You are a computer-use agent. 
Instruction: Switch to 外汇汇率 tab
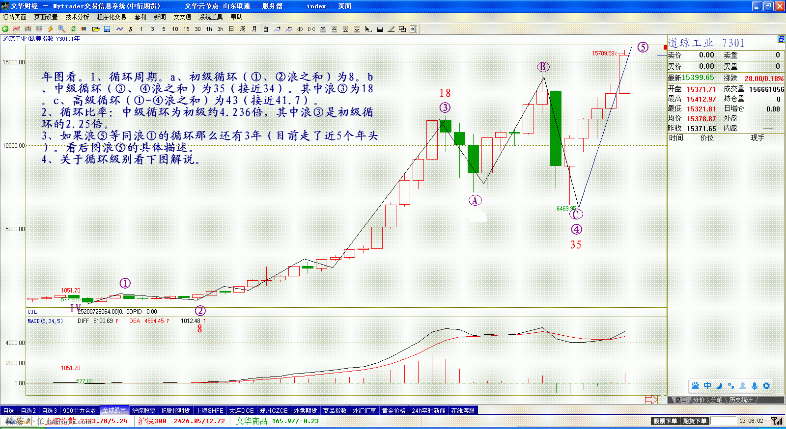point(364,410)
